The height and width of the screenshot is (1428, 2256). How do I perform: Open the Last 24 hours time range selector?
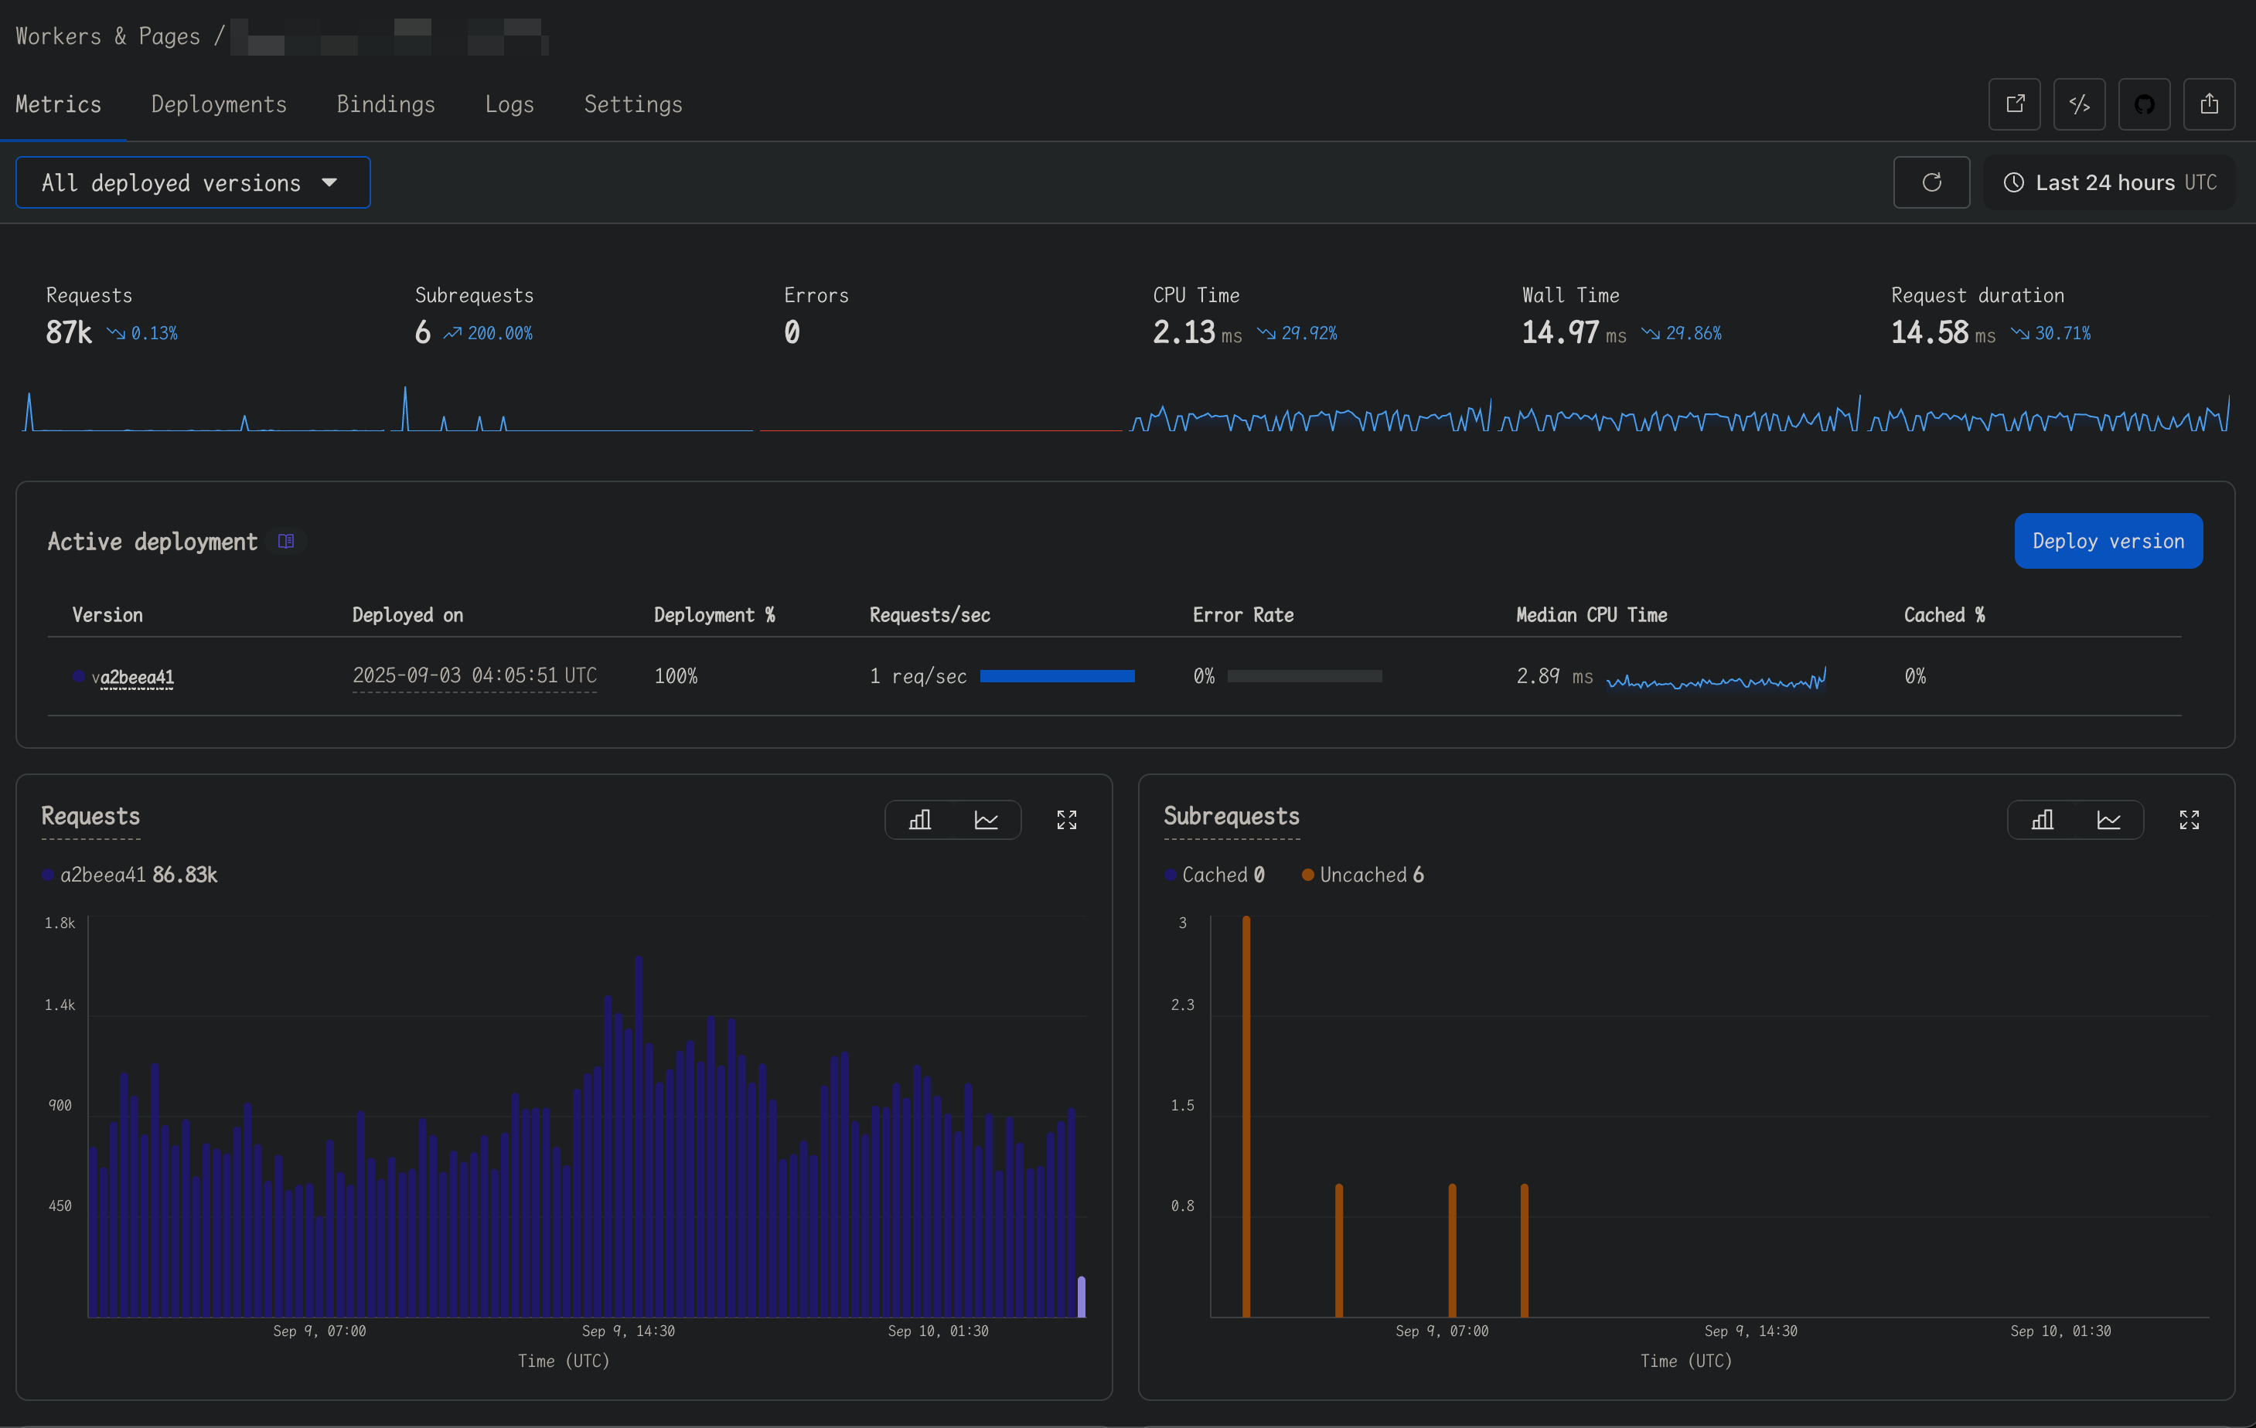click(2109, 182)
